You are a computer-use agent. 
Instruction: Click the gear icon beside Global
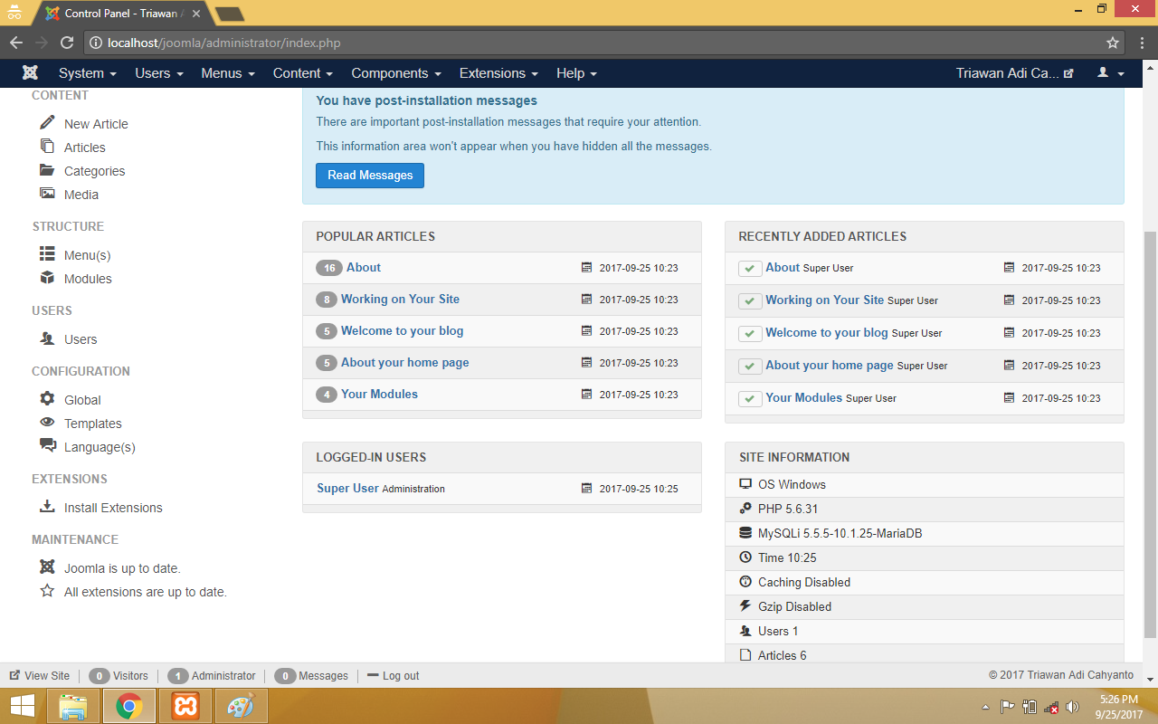point(47,399)
